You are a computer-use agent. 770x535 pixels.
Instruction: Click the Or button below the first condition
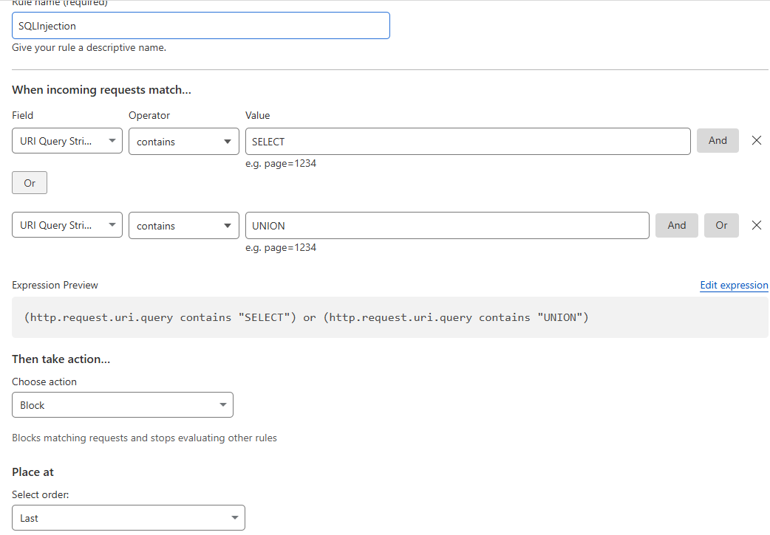click(29, 182)
